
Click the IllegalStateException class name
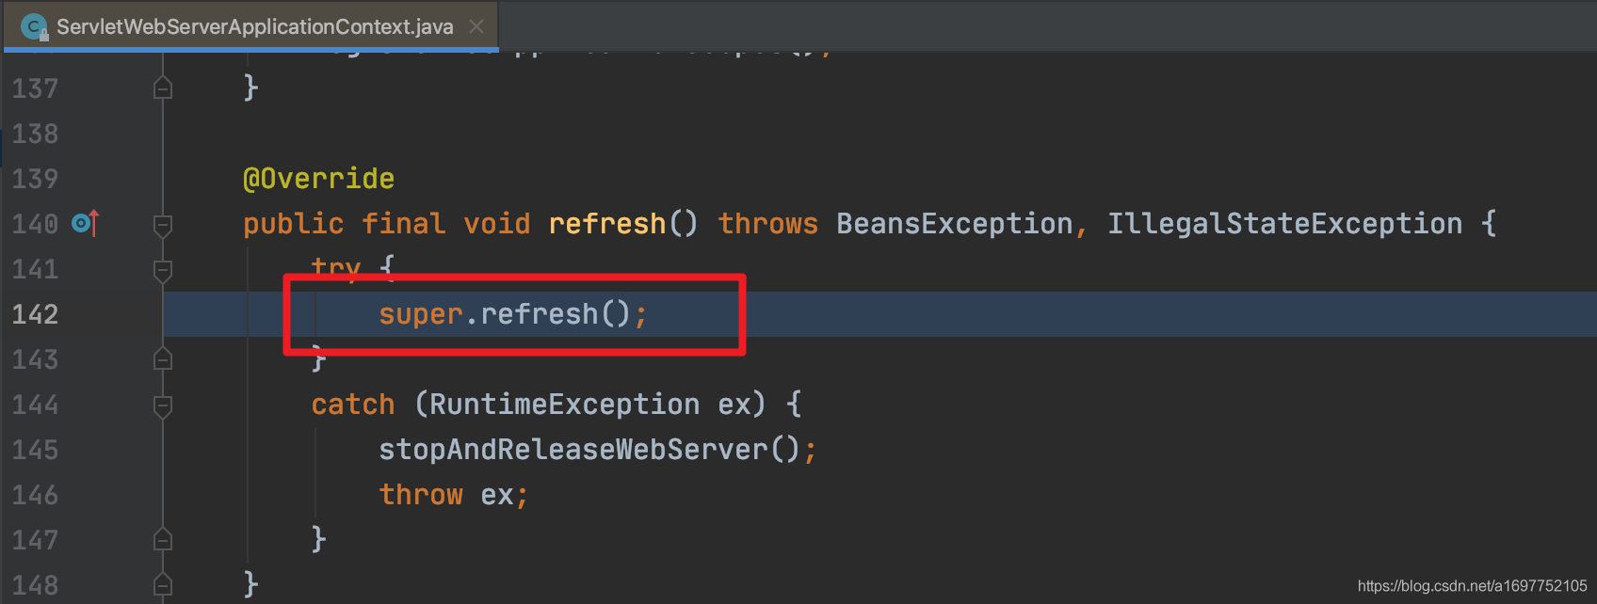tap(1283, 224)
